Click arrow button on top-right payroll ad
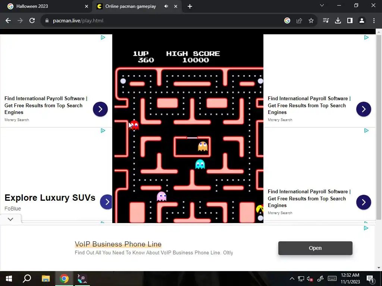This screenshot has height=286, width=382. (x=363, y=109)
